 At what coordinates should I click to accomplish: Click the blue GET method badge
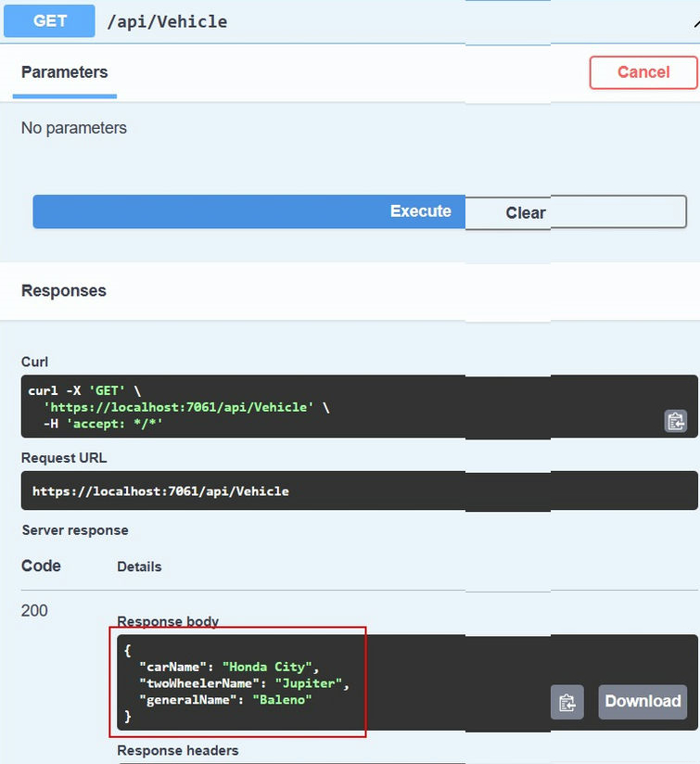tap(49, 21)
